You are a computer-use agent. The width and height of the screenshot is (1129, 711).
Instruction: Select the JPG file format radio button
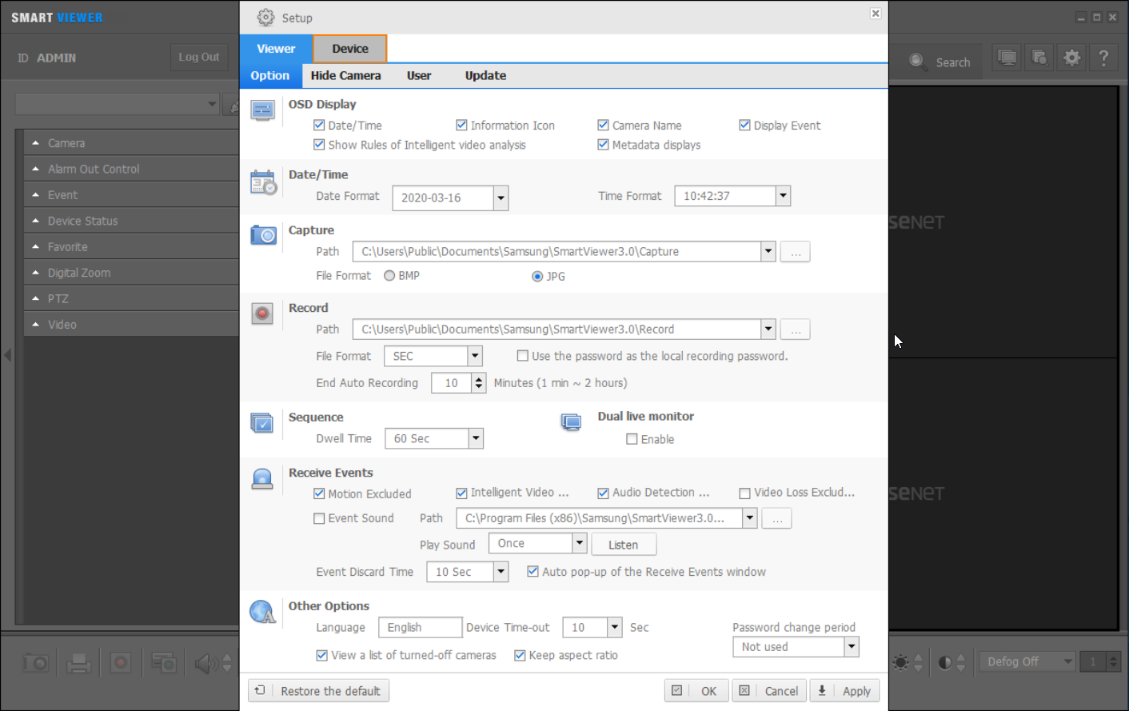tap(537, 277)
